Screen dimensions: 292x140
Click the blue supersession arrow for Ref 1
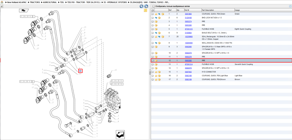tap(159, 14)
